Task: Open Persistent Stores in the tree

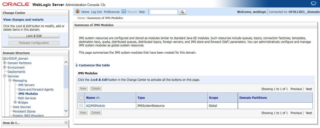Action: pyautogui.click(x=24, y=111)
